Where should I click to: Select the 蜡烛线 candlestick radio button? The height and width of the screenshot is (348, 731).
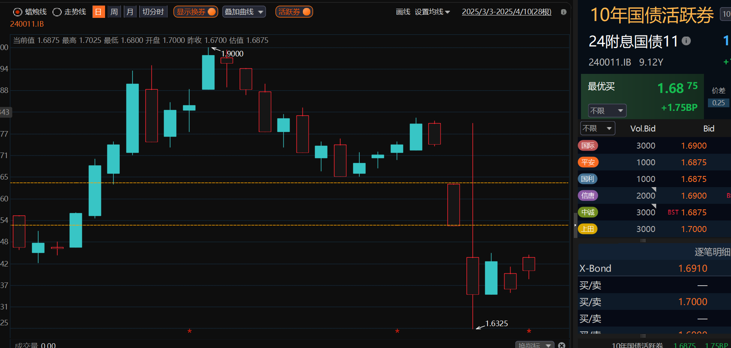pos(18,12)
